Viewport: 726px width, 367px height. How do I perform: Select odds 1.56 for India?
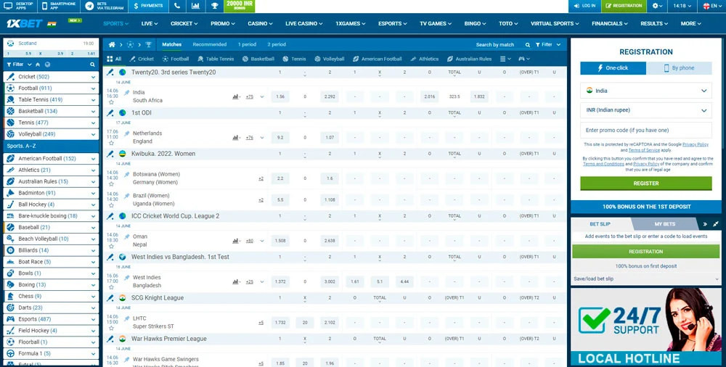tap(280, 96)
